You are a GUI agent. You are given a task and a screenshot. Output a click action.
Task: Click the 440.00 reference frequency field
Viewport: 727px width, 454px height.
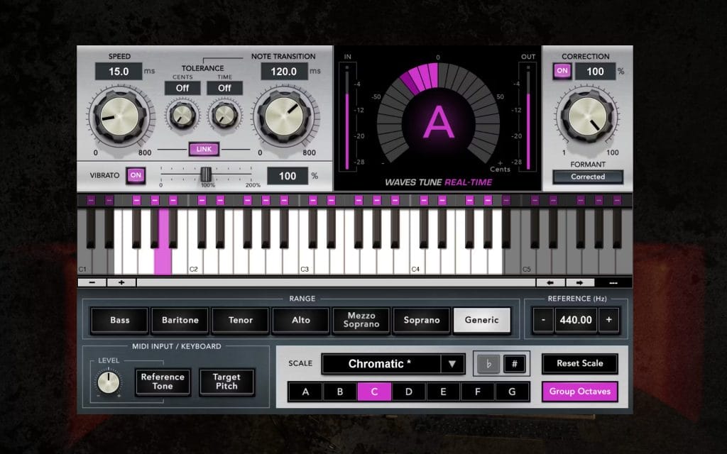point(575,320)
